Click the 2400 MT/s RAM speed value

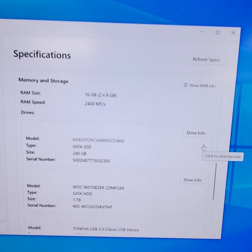[95, 104]
